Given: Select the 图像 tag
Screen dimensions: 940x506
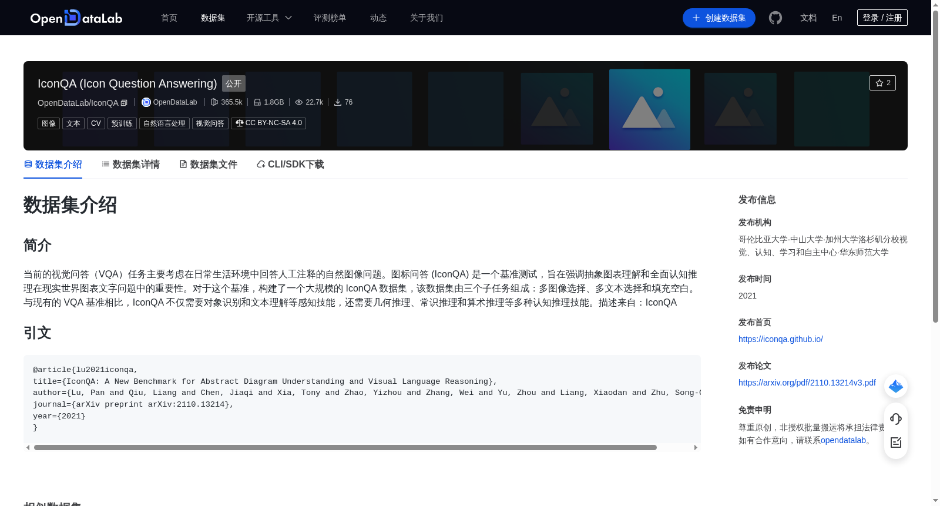Looking at the screenshot, I should click(x=49, y=123).
